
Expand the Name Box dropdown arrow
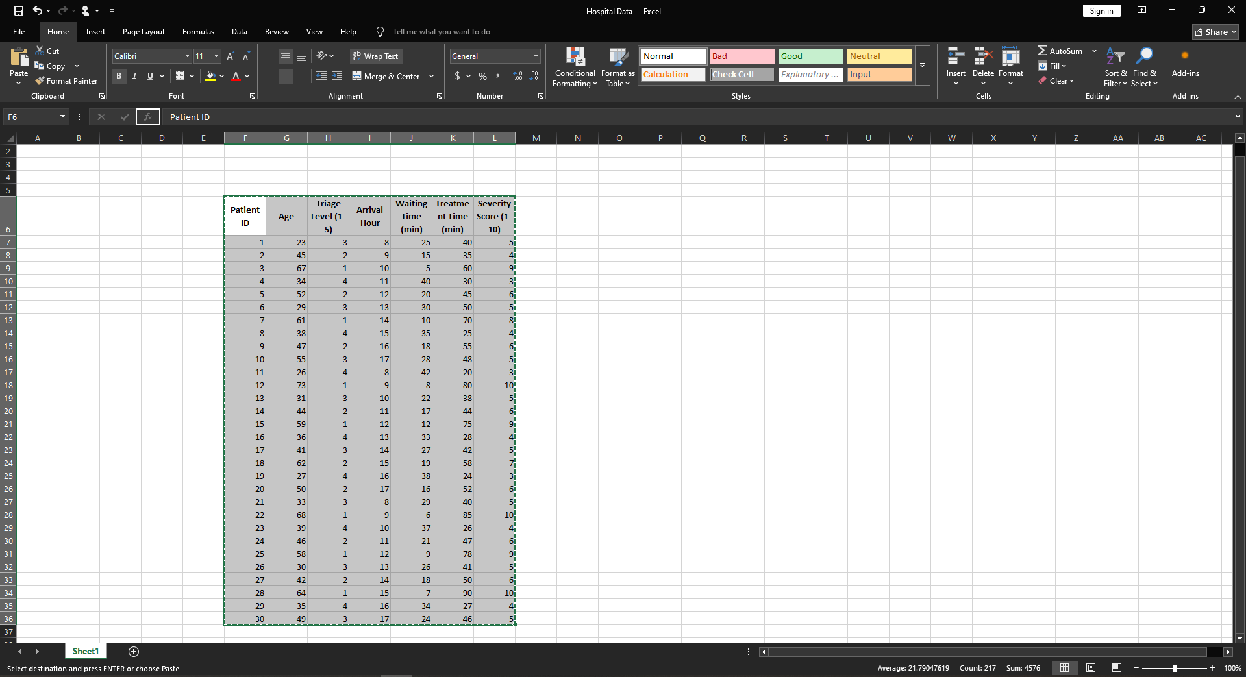(62, 117)
